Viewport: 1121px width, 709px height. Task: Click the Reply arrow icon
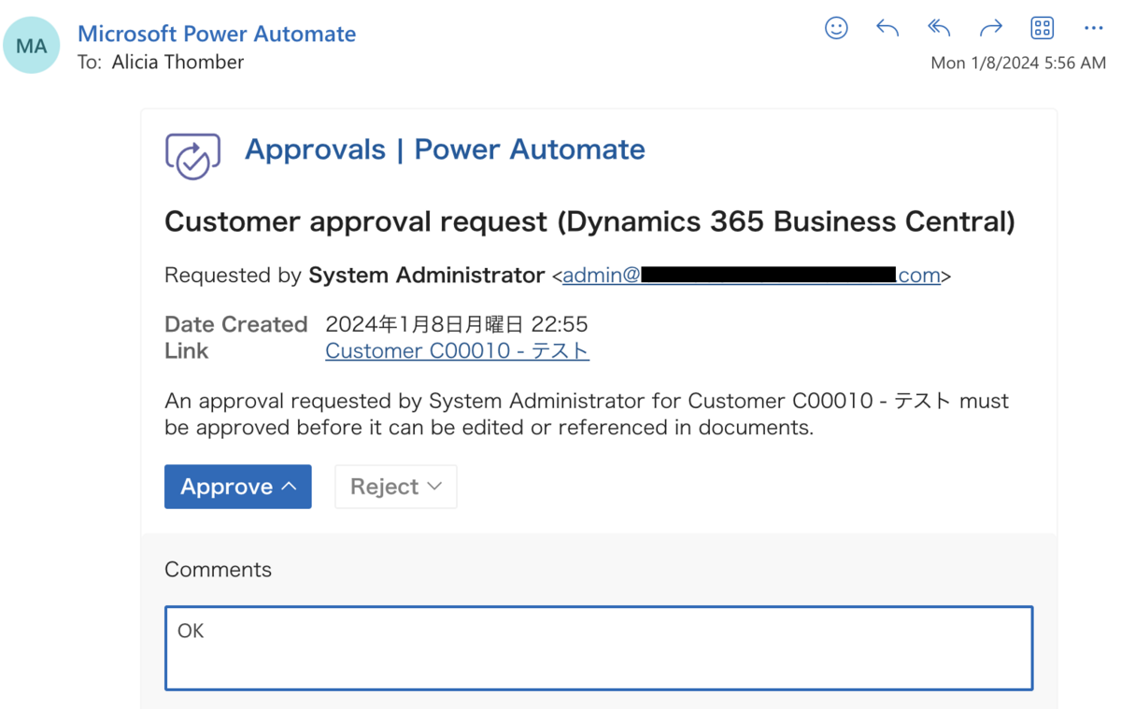coord(887,28)
